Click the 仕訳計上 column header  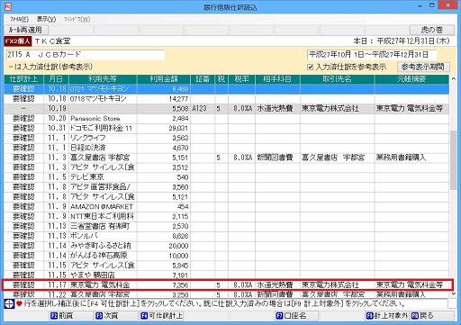(x=23, y=79)
